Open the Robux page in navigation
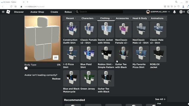This screenshot has height=106, width=189. (68, 12)
